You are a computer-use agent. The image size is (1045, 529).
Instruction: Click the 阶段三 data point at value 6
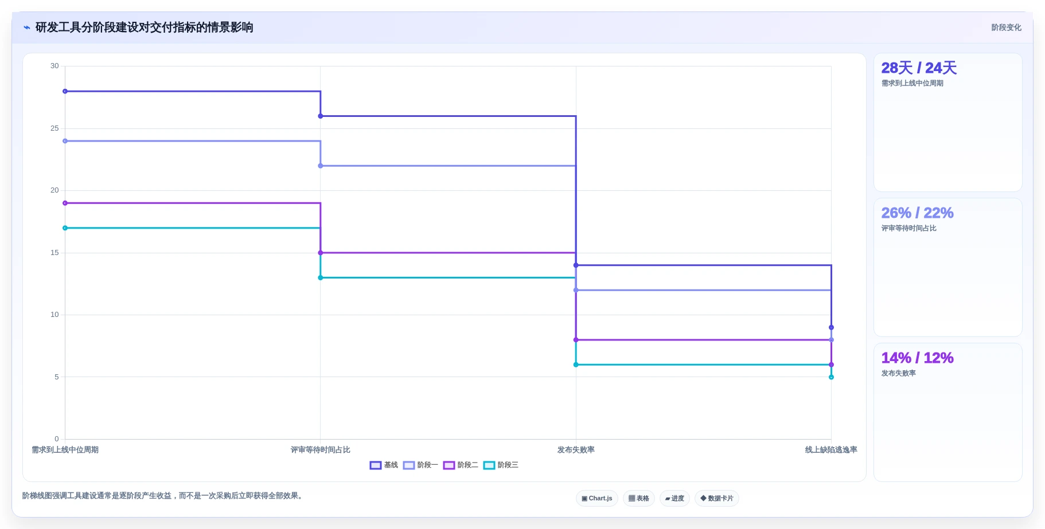(576, 365)
